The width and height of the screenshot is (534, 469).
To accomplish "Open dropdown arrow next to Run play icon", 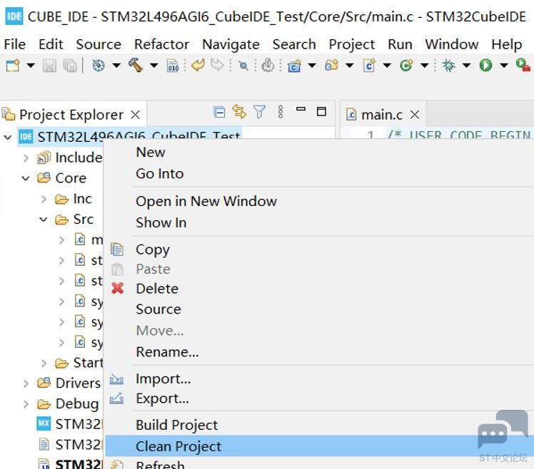I will pyautogui.click(x=504, y=66).
